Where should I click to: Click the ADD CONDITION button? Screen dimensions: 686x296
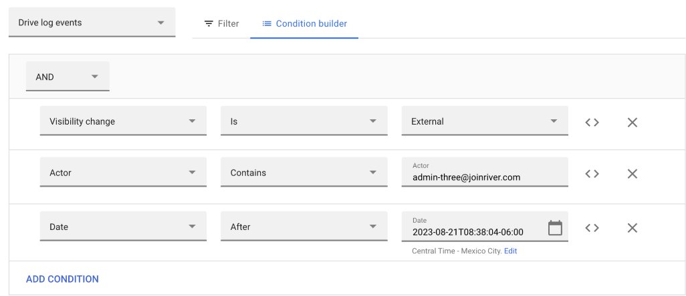(62, 279)
